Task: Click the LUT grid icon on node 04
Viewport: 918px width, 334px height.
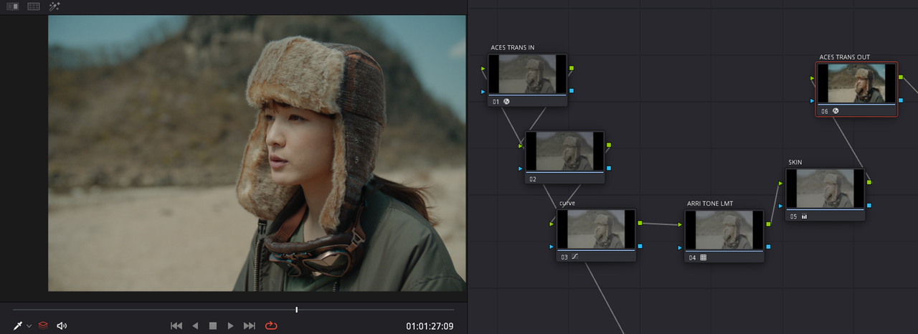Action: click(704, 257)
